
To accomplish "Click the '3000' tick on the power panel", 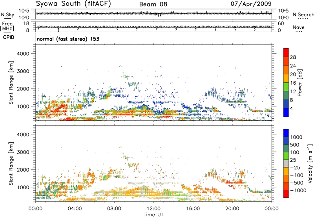I will pyautogui.click(x=23, y=71).
